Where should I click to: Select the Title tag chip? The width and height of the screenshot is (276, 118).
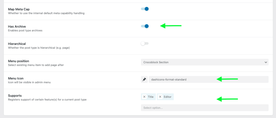click(x=150, y=97)
